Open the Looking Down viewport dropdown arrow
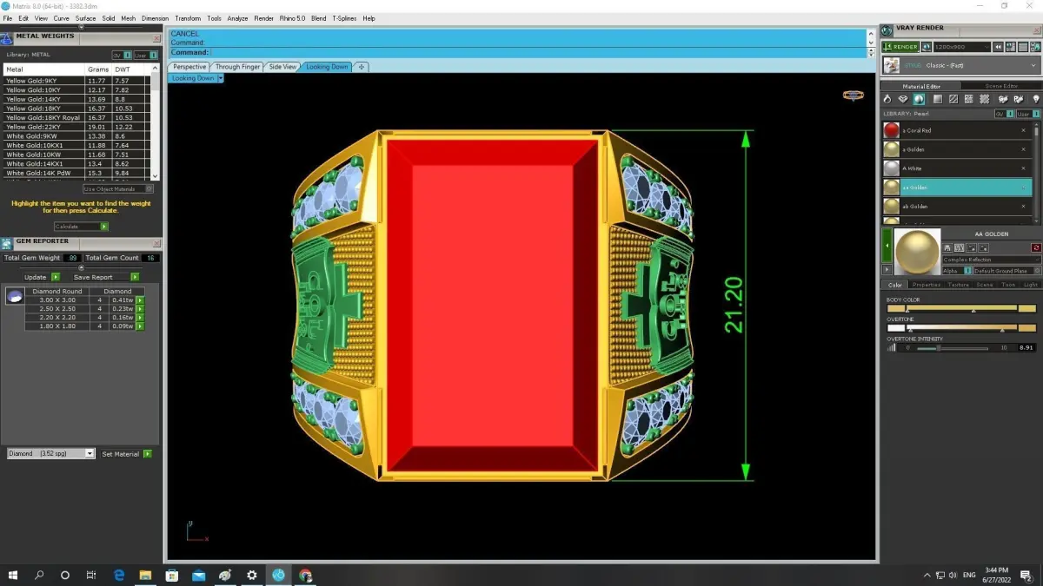The width and height of the screenshot is (1043, 586). coord(221,78)
